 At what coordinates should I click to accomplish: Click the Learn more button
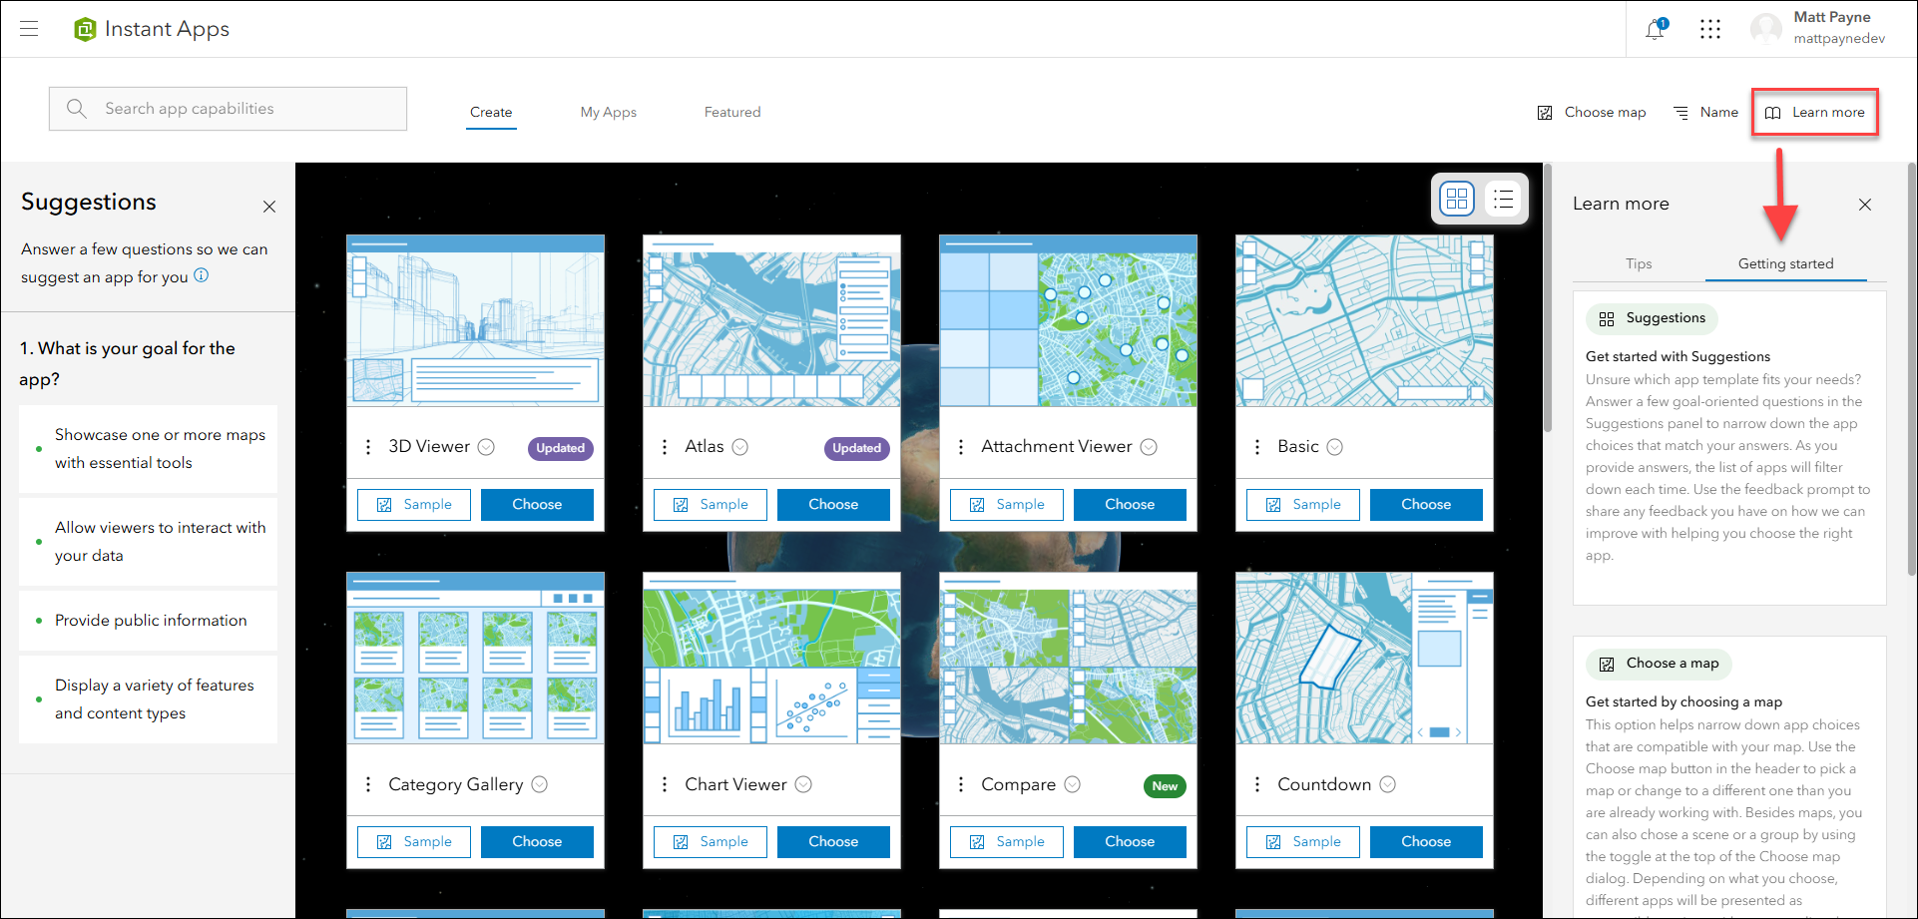click(x=1815, y=112)
